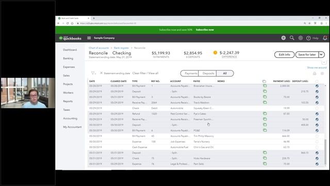Click the Travis Waldron payee cell

point(202,102)
